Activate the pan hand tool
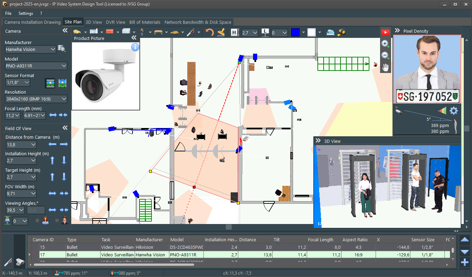Screen dimensions: 472x277 point(385,67)
